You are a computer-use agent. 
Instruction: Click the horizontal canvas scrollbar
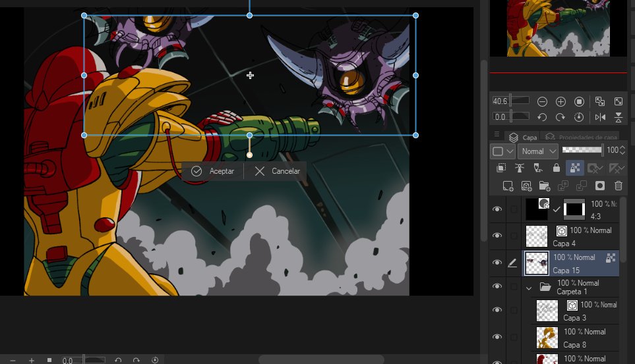321,359
